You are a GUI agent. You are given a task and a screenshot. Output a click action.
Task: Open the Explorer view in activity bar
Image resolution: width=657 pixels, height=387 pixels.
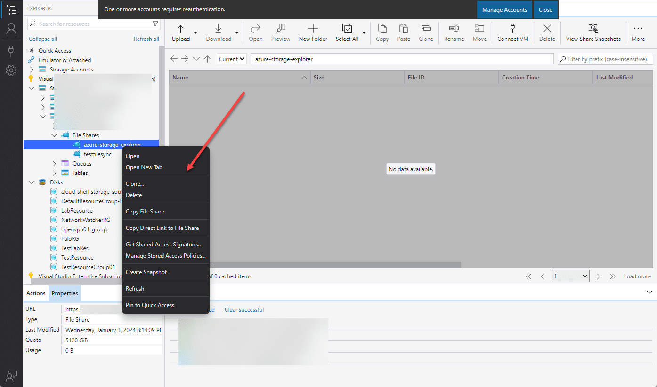11,9
